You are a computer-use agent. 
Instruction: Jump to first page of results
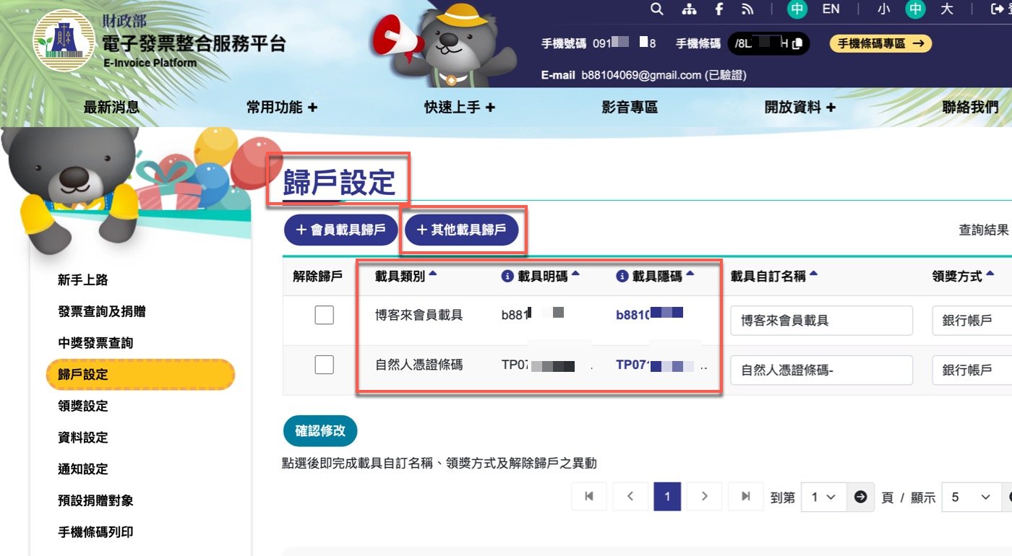(x=589, y=497)
